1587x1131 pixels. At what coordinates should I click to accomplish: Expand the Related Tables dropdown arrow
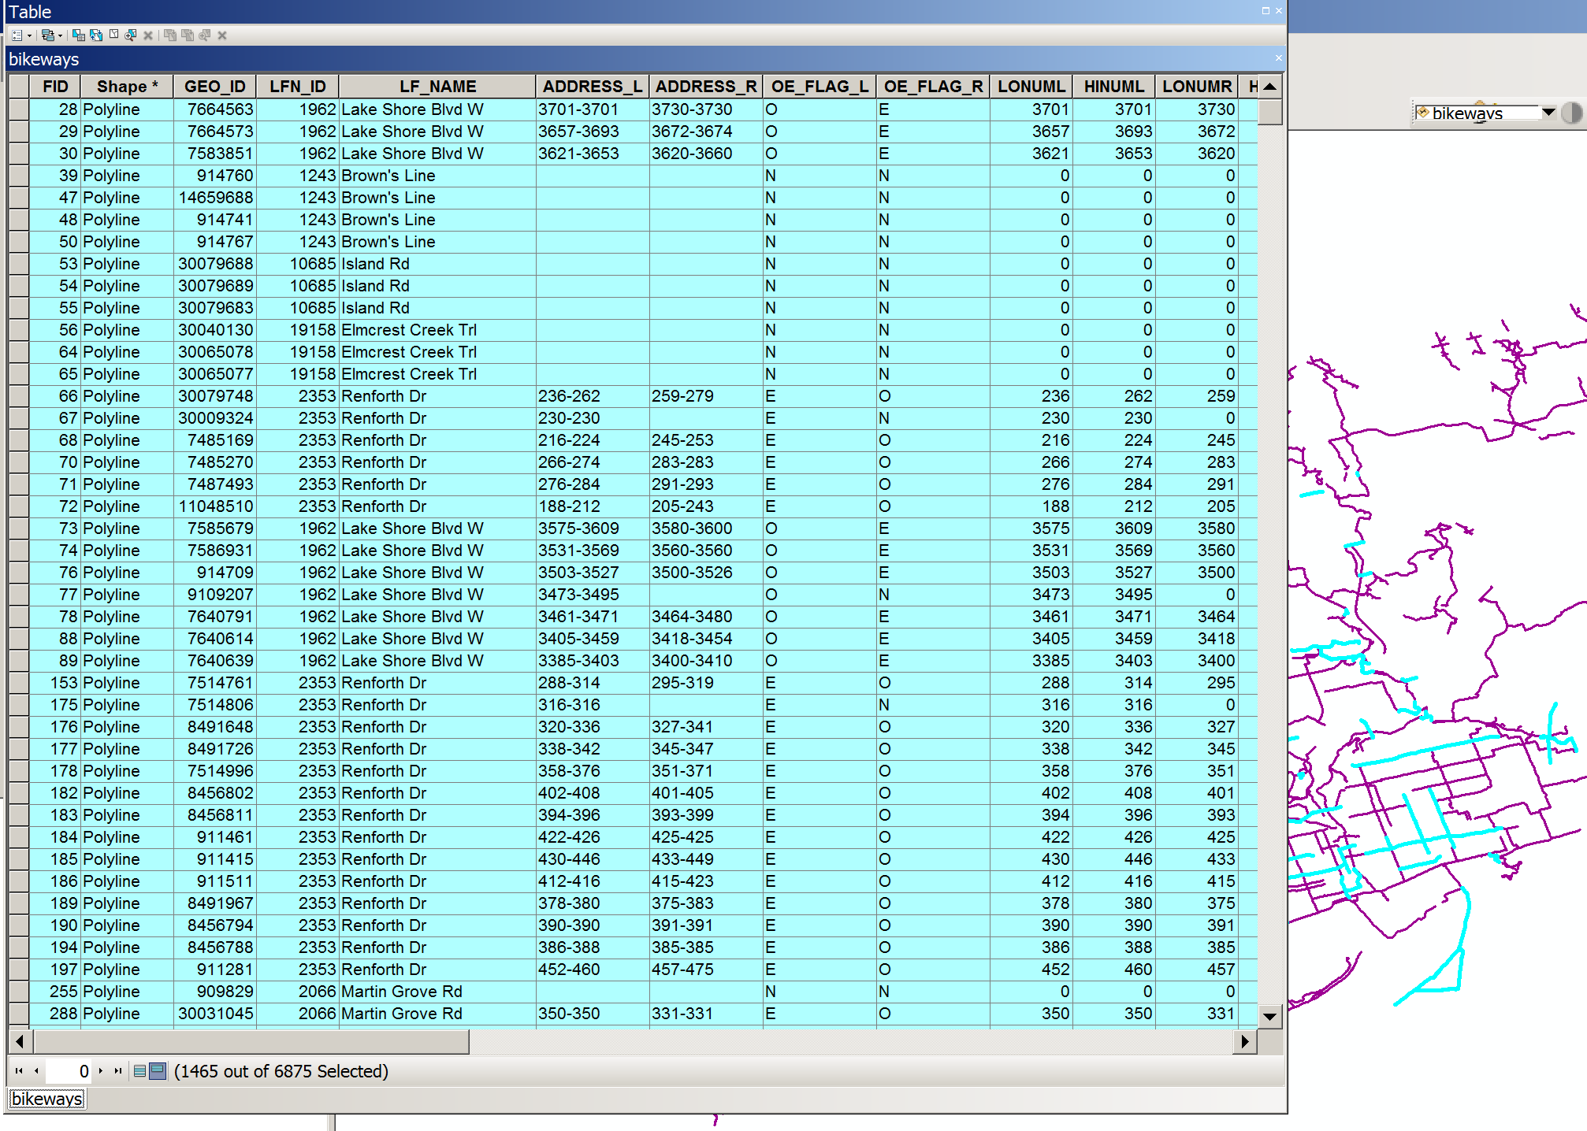pos(60,35)
